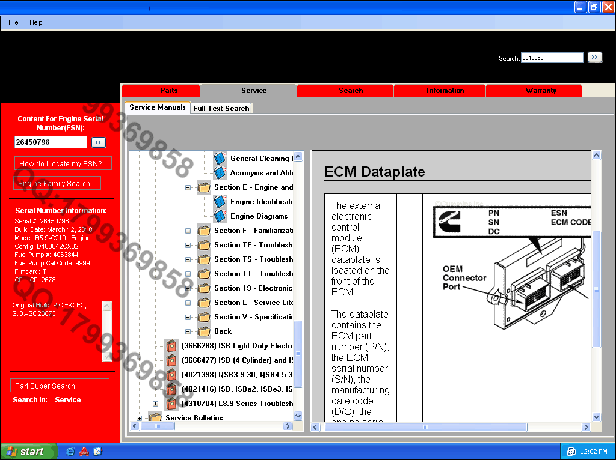Click the Engine Serial Number input field
The image size is (616, 460).
(51, 142)
